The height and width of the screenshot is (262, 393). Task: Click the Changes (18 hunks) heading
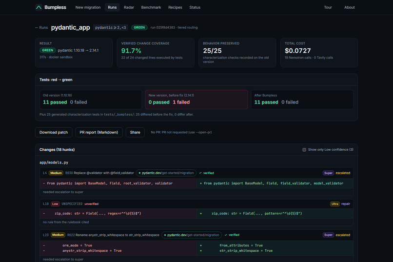57,150
